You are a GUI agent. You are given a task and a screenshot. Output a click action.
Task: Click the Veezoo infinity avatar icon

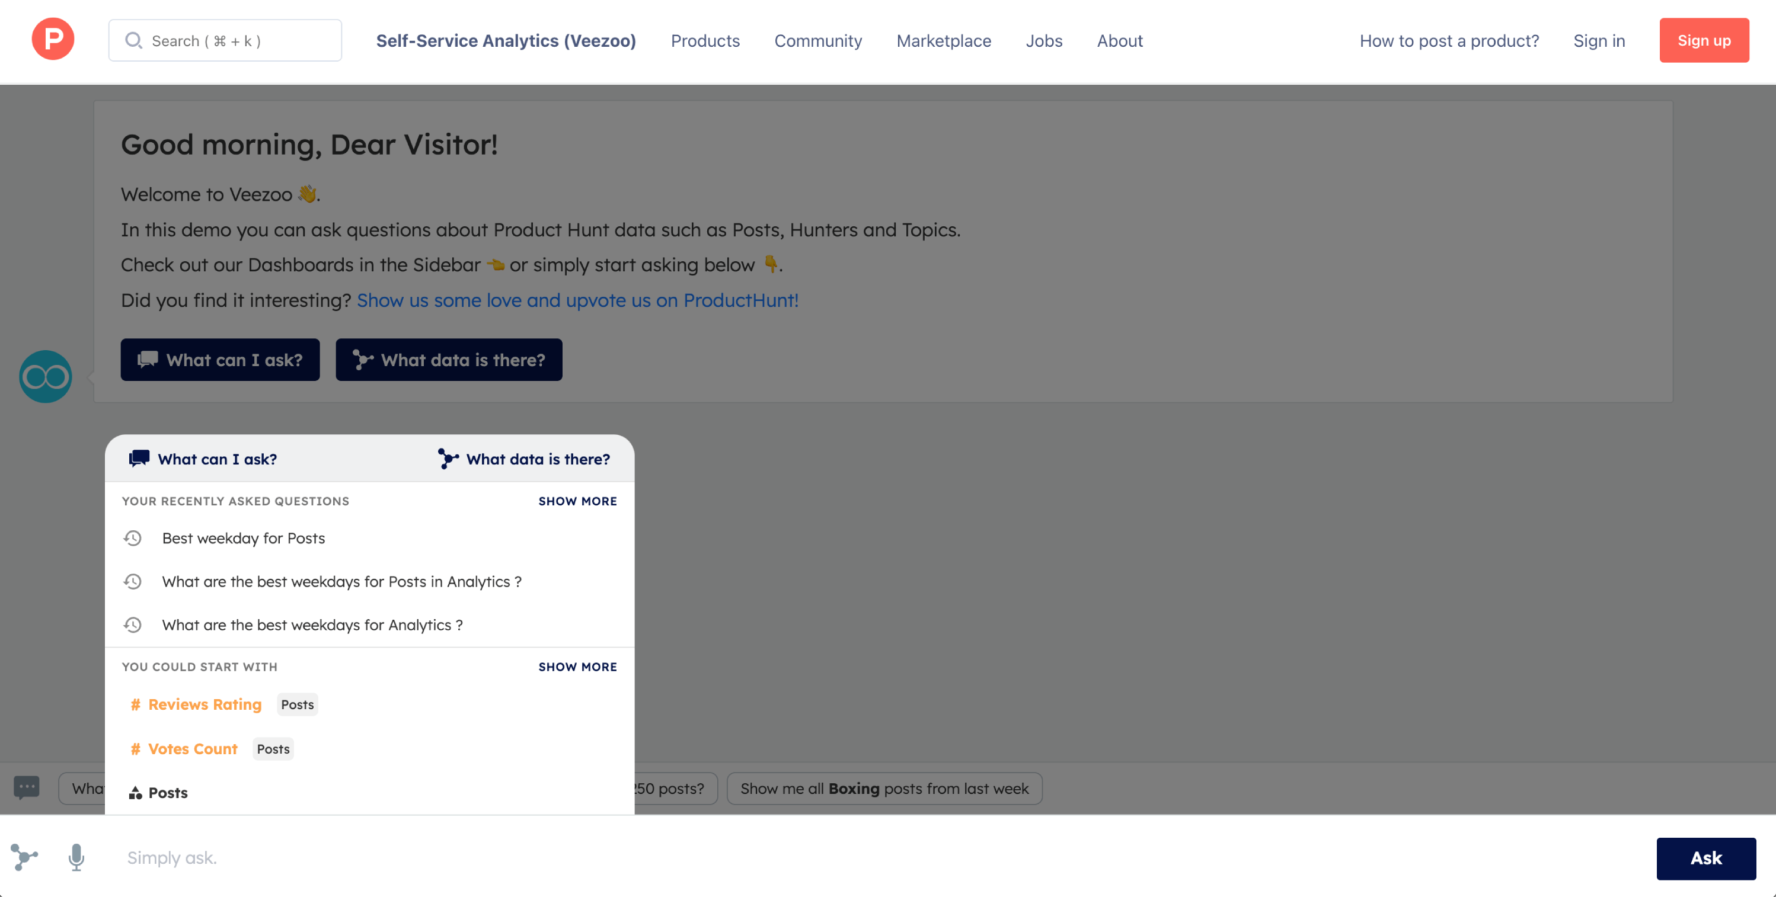tap(46, 376)
